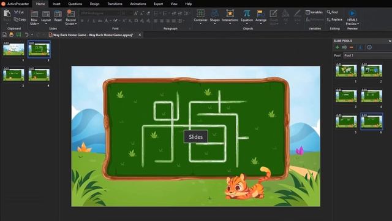Open the Animations ribbon tab
Viewport: 392px width, 221px height.
click(138, 4)
